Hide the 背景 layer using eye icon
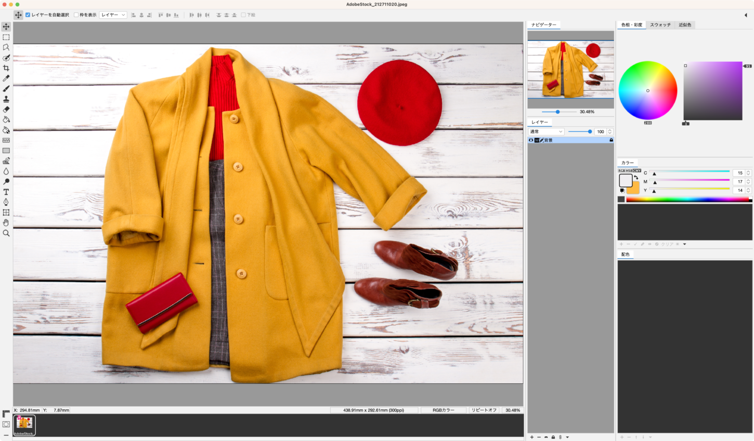The image size is (754, 441). point(531,140)
